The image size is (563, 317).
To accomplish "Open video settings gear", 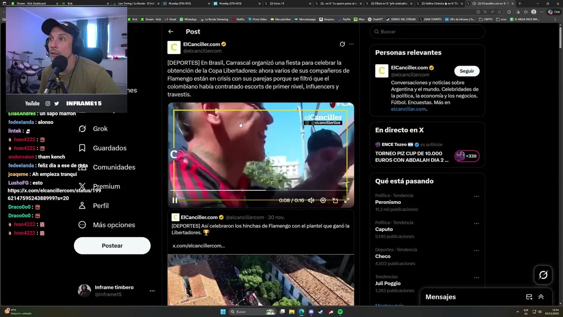I will tap(323, 200).
